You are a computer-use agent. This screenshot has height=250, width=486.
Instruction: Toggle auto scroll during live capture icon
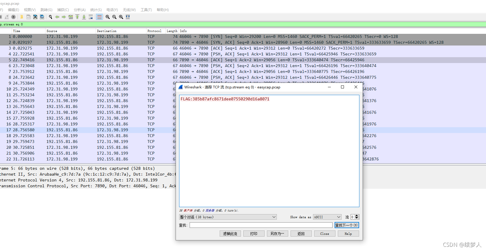(x=91, y=17)
